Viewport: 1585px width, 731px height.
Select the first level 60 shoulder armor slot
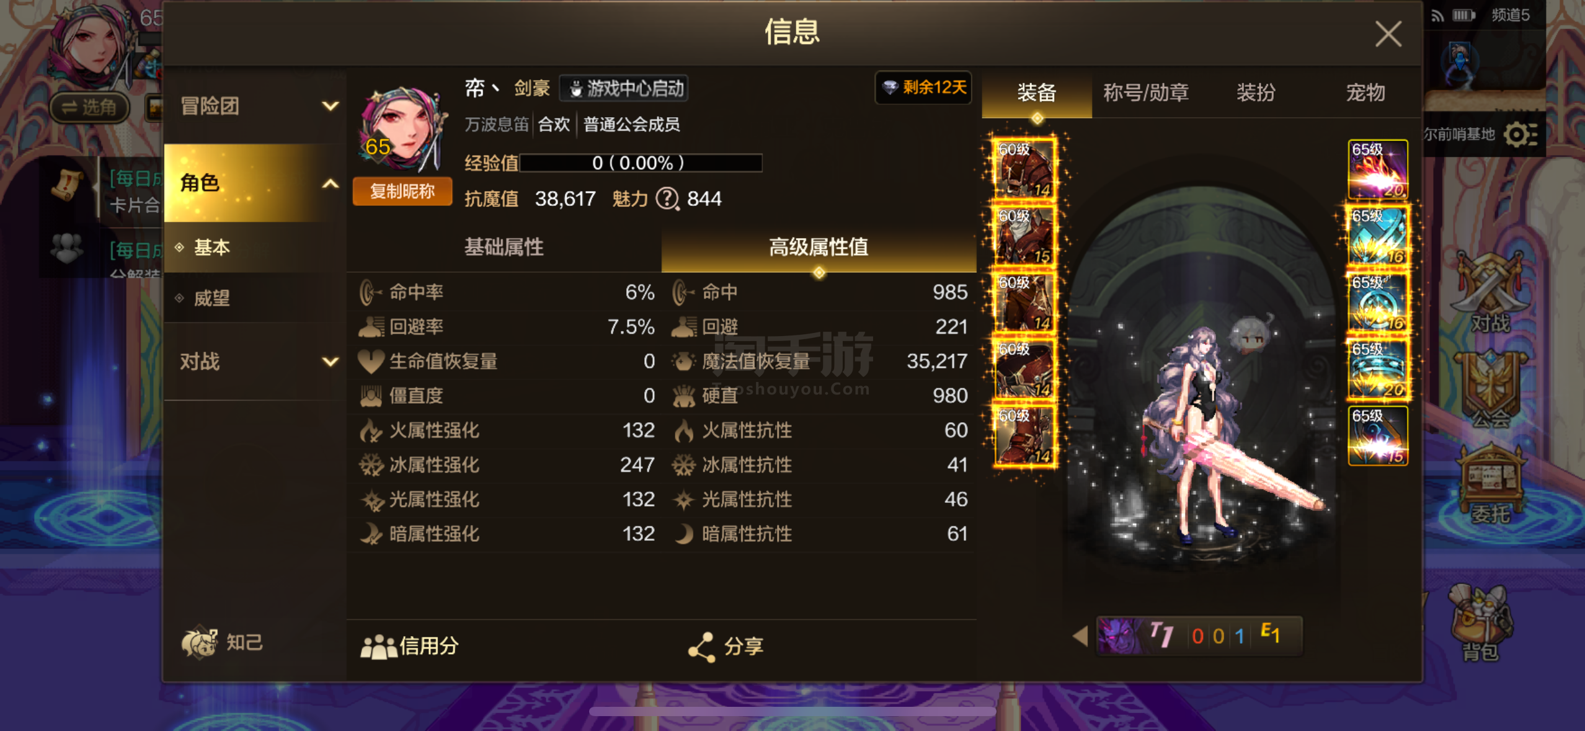point(1024,169)
